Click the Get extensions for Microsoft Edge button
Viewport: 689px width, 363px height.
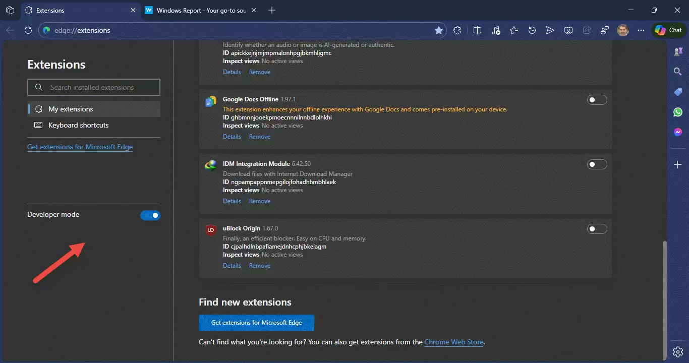click(x=256, y=323)
